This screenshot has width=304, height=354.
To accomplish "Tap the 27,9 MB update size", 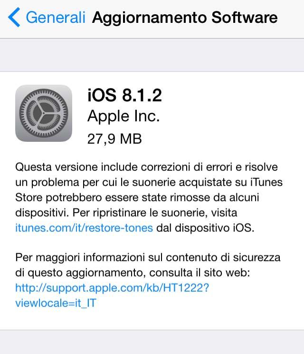I will 114,138.
